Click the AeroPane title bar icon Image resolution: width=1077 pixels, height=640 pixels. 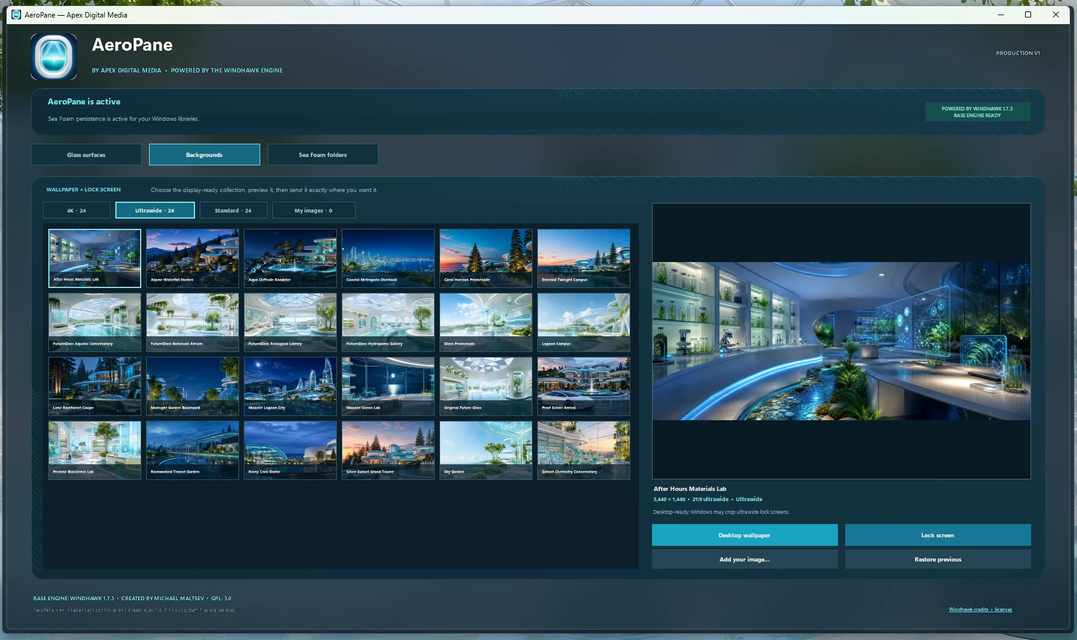pyautogui.click(x=16, y=14)
